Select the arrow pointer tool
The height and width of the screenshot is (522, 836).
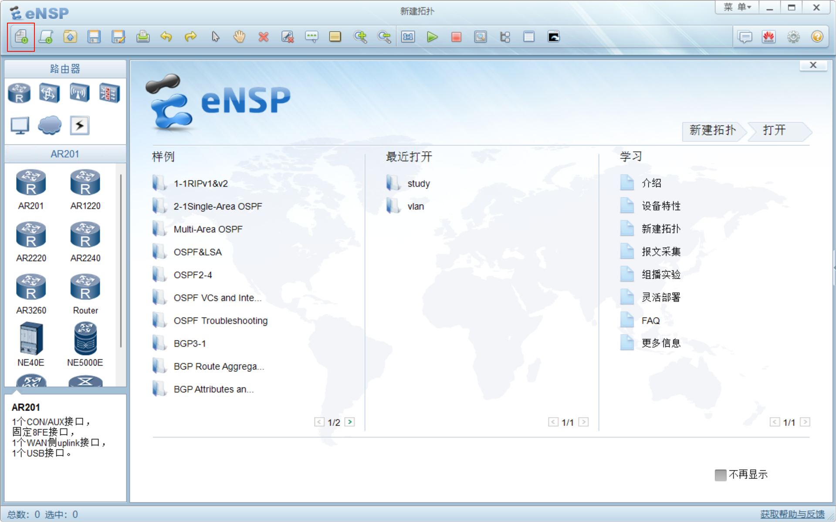pyautogui.click(x=215, y=37)
